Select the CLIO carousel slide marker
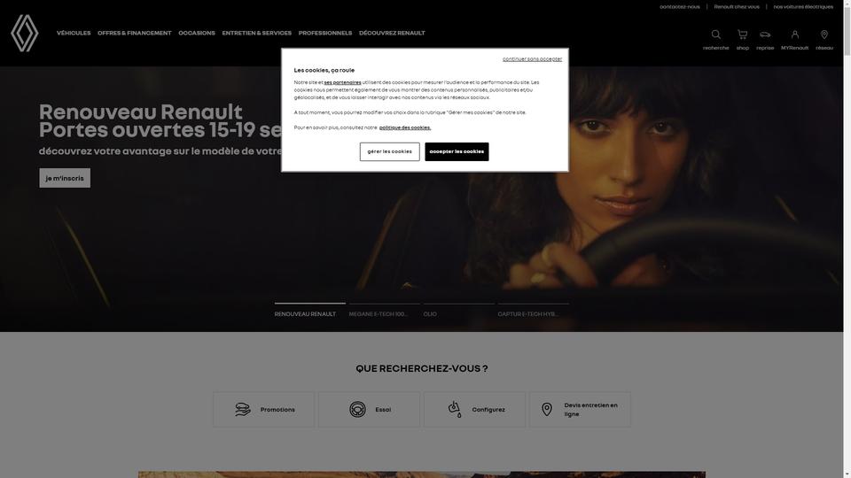 point(458,311)
